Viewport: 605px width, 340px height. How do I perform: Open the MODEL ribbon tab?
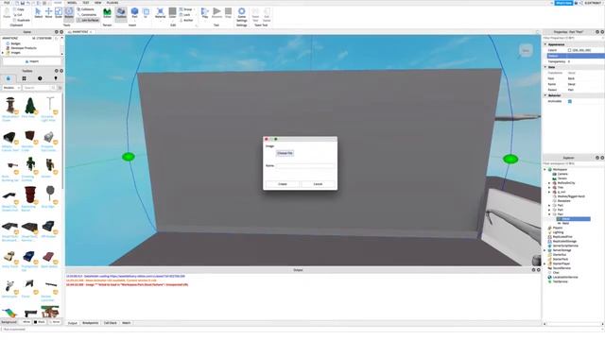(72, 3)
